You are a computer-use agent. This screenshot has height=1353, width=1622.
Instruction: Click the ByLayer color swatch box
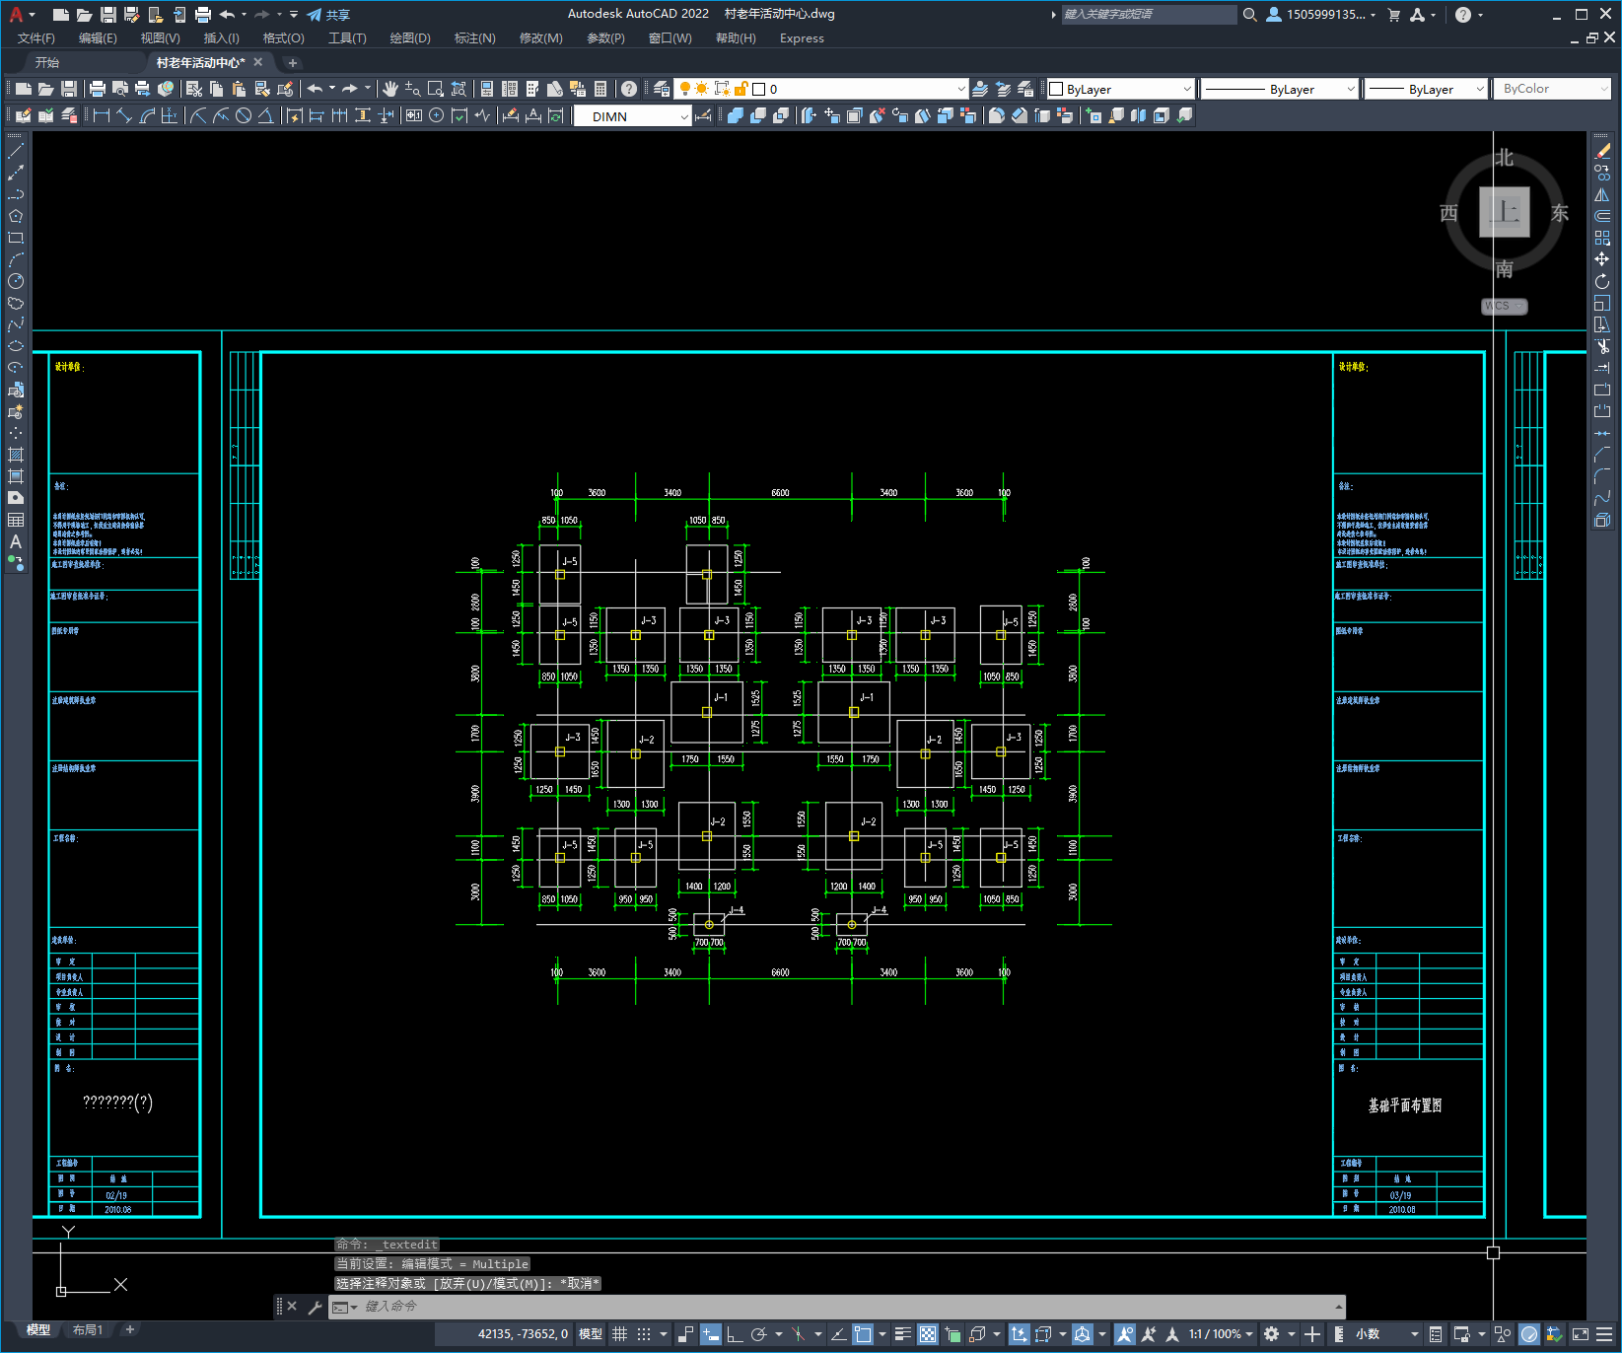(1056, 89)
